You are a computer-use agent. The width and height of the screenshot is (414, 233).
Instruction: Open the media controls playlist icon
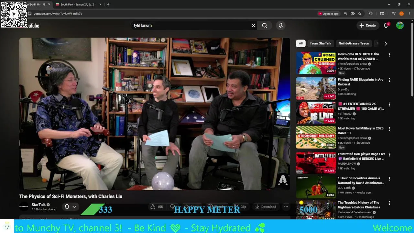coord(394,14)
